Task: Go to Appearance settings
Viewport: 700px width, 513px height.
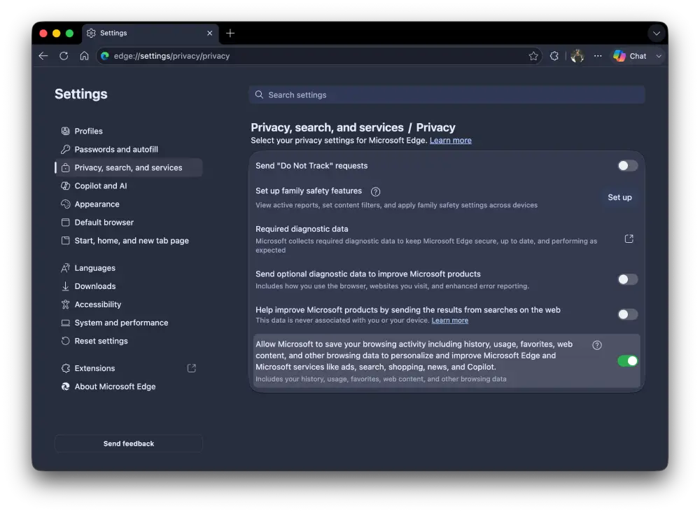Action: 129,204
